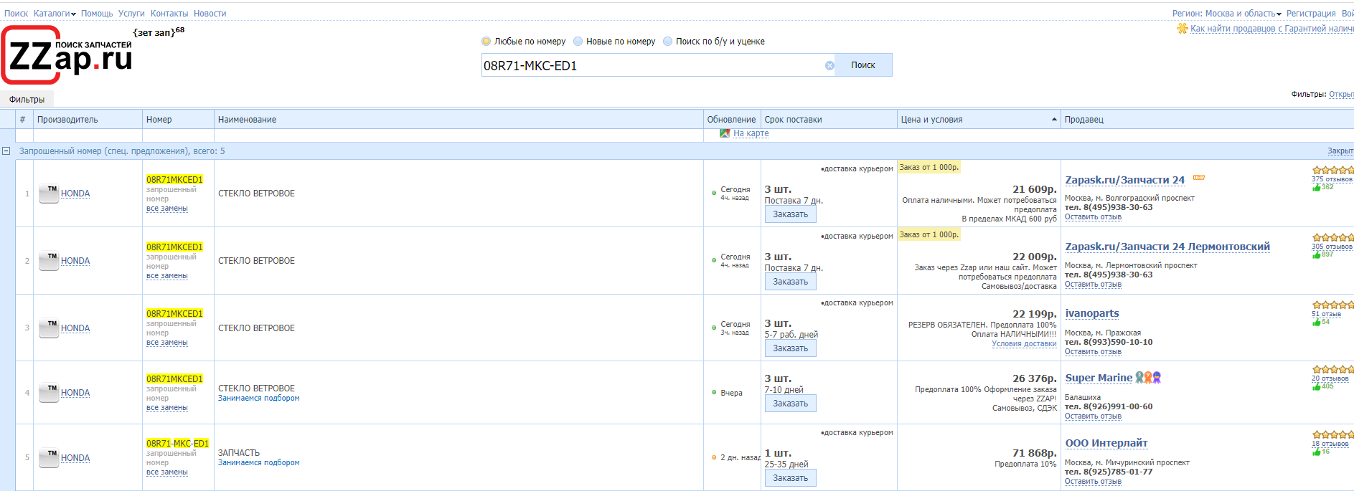Viewport: 1354px width, 491px height.
Task: Open the Фильтры tab
Action: 27,100
